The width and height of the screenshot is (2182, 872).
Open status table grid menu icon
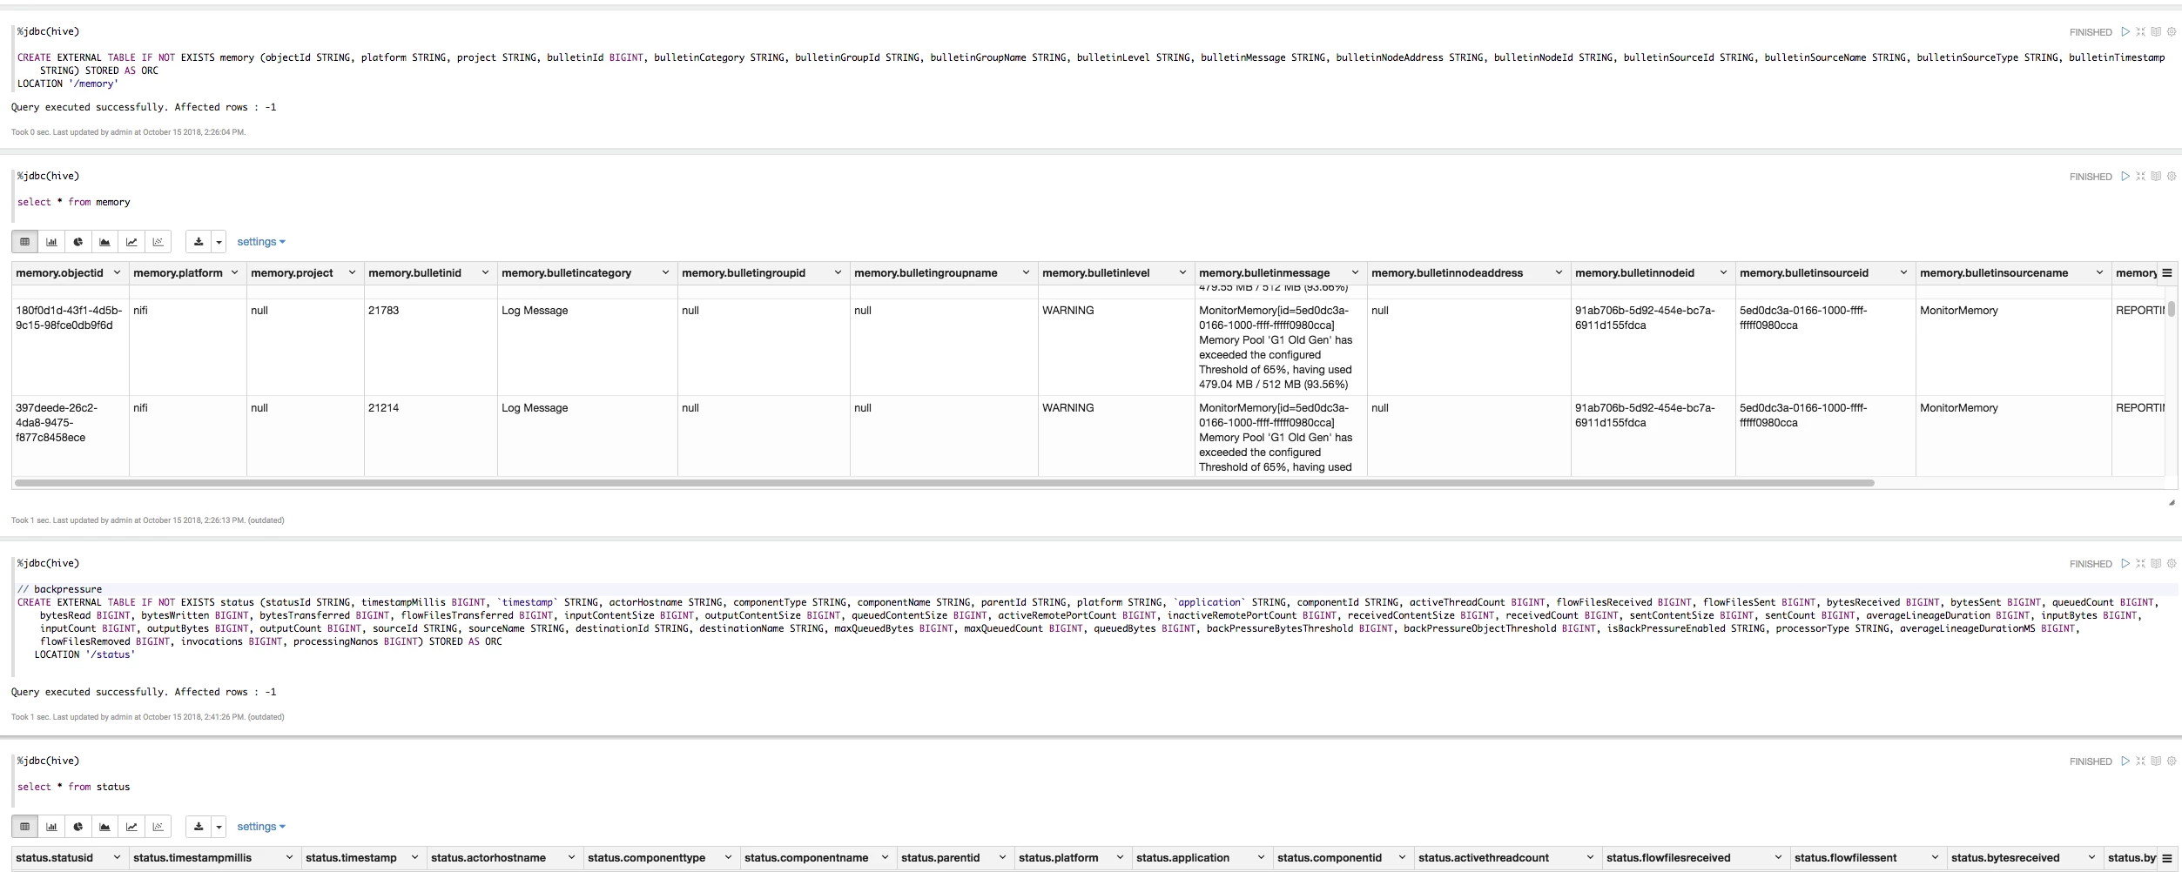(x=2167, y=858)
